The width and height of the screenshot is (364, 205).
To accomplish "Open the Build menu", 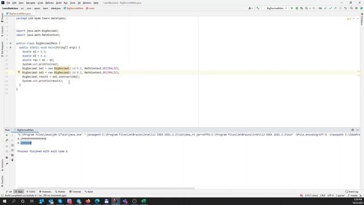I will (59, 3).
